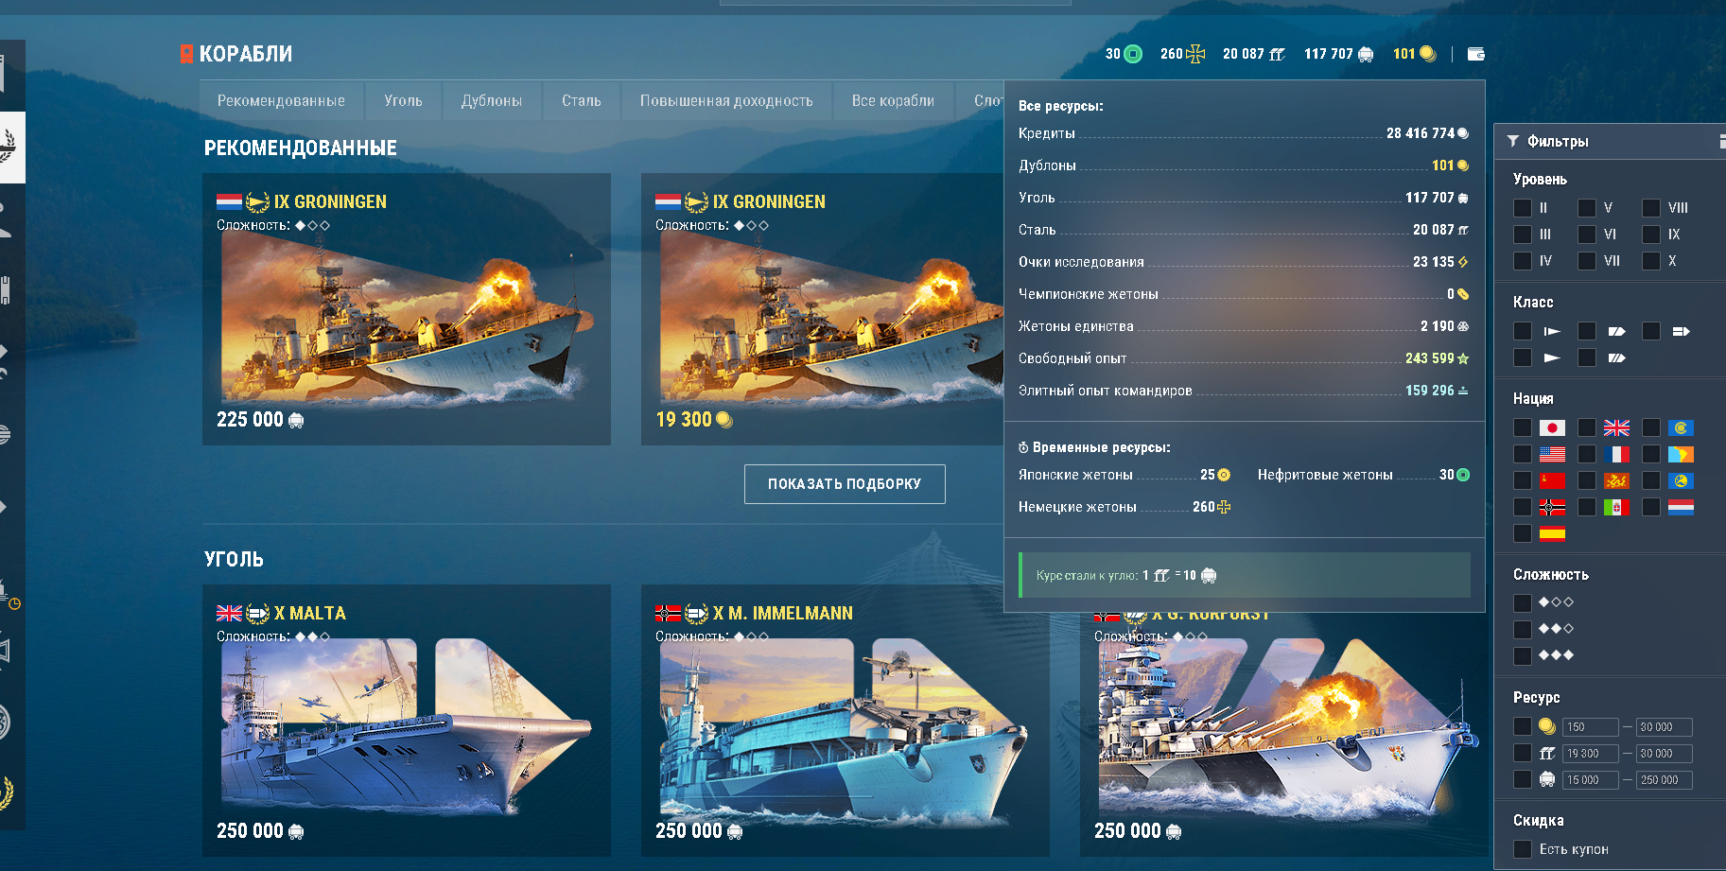Click the КОРАБЛИ section title
The image size is (1726, 871).
(x=245, y=54)
